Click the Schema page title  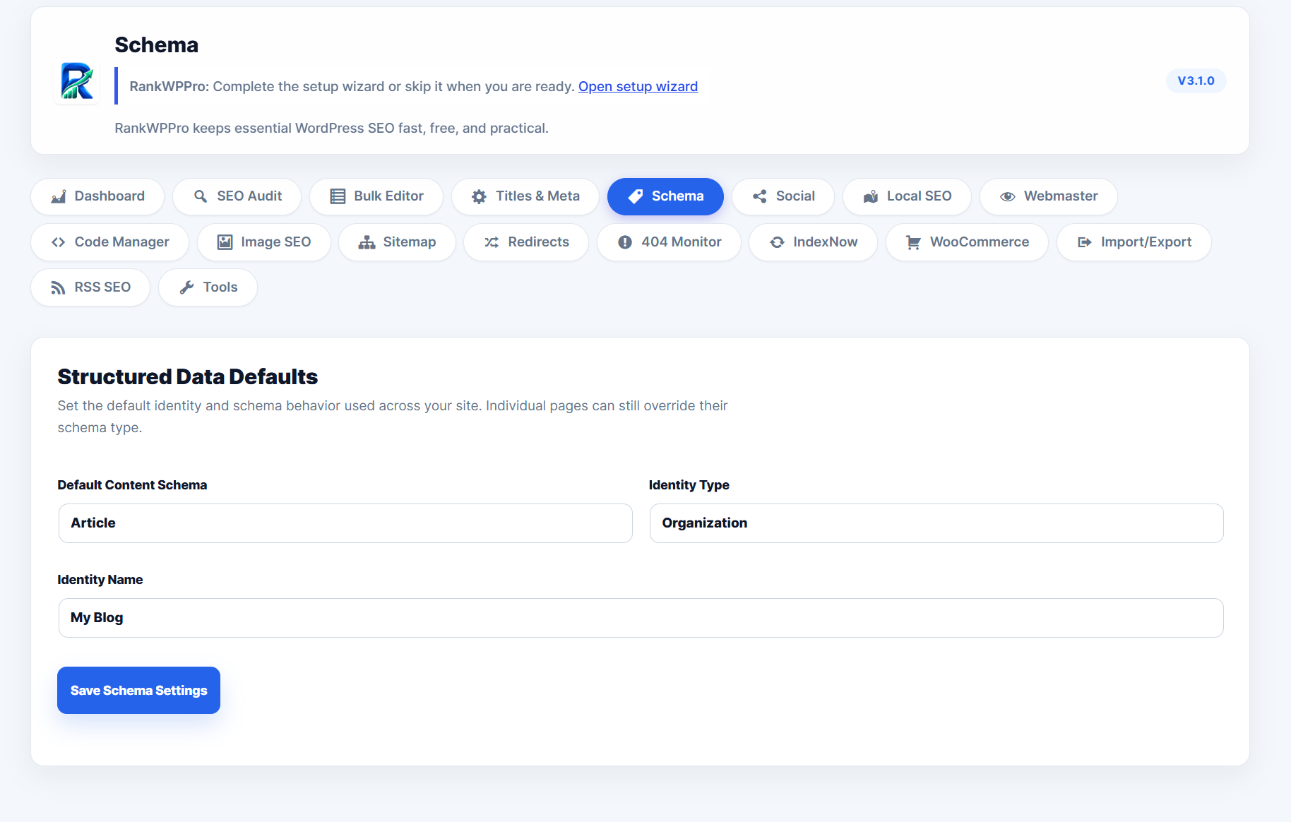pyautogui.click(x=157, y=44)
